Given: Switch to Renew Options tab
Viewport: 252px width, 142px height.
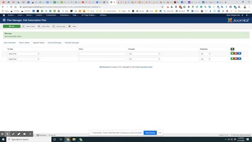Looking at the screenshot, I should click(x=24, y=43).
